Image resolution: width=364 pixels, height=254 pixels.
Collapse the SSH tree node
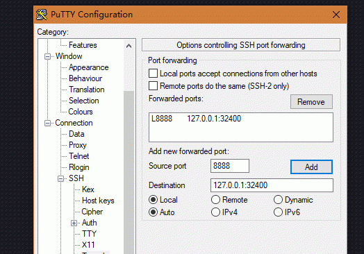click(x=60, y=178)
